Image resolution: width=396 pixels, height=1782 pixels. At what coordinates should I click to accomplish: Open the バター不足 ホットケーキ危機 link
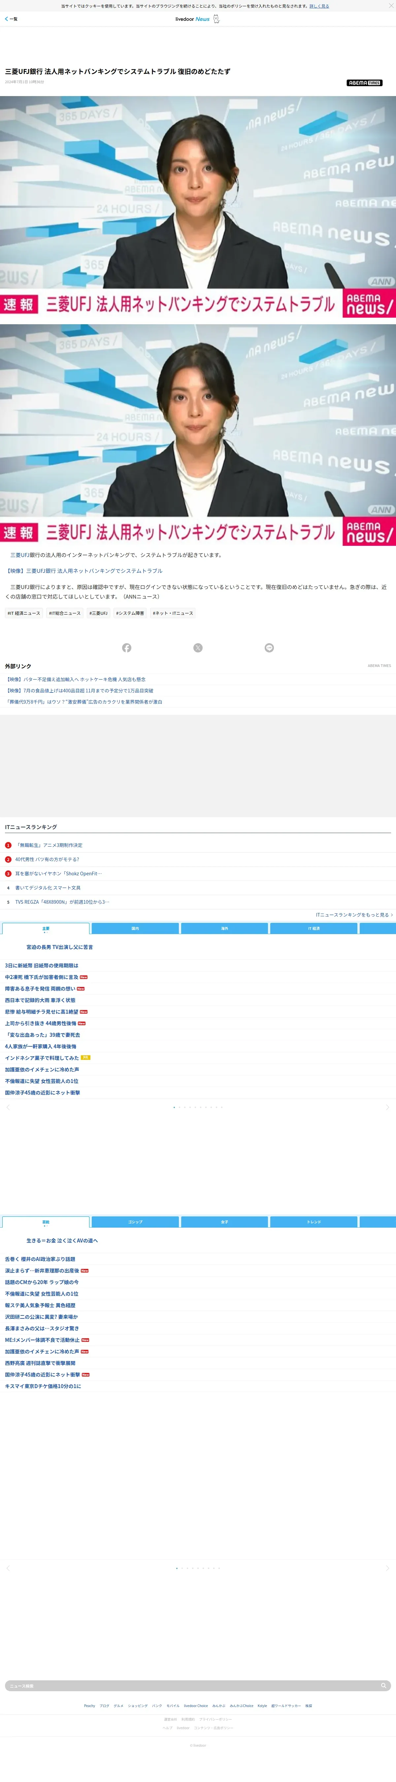coord(76,680)
